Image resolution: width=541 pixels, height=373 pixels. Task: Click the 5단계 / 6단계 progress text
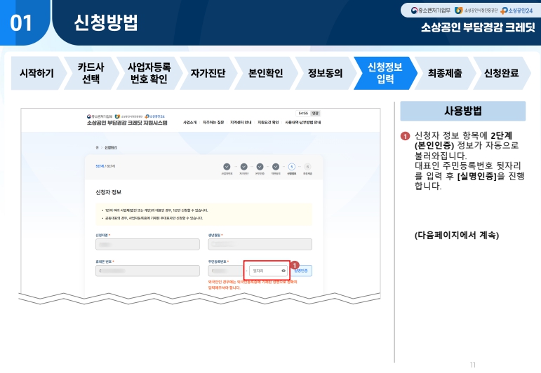[x=105, y=166]
